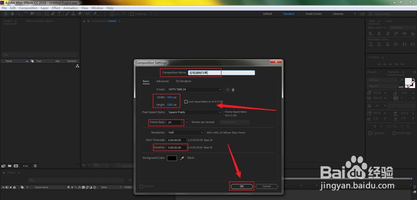Switch to the Default workspace
This screenshot has width=417, height=200.
point(267,14)
